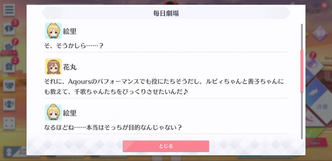332x161 pixels.
Task: Close the dialog with とじる button
Action: [x=166, y=146]
